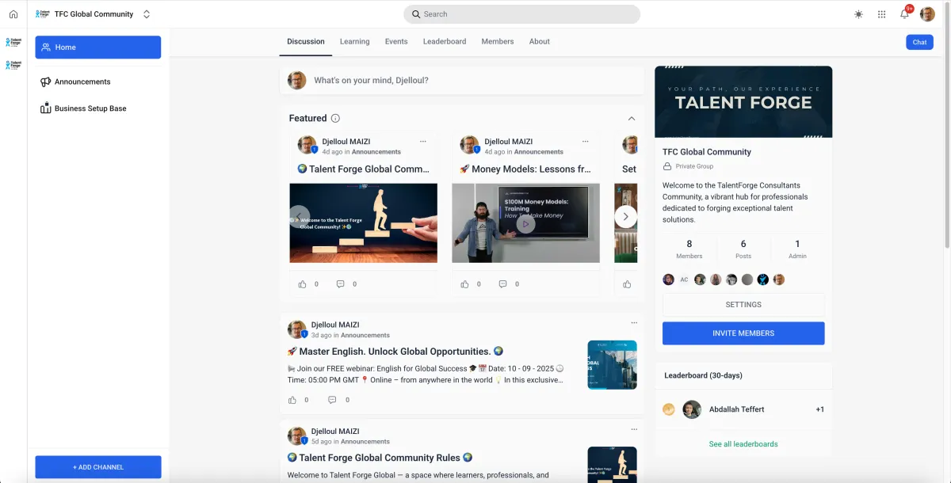Click Invite Members button
This screenshot has height=483, width=951.
coord(743,333)
